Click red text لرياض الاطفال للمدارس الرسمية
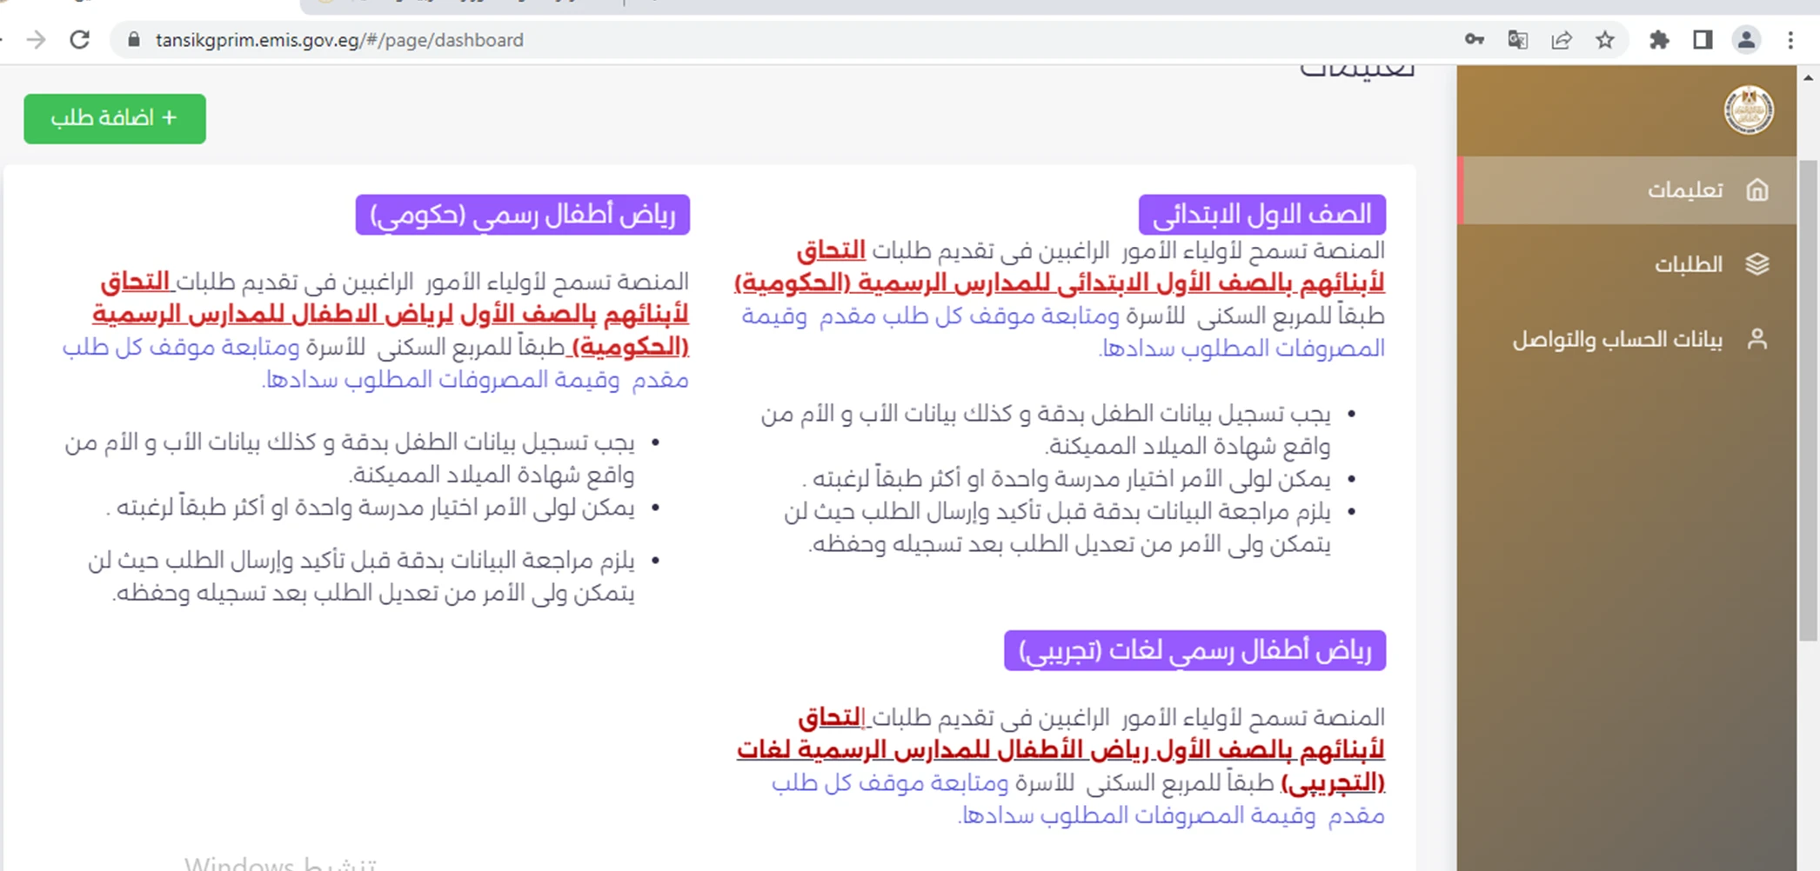The width and height of the screenshot is (1820, 871). pos(274,315)
